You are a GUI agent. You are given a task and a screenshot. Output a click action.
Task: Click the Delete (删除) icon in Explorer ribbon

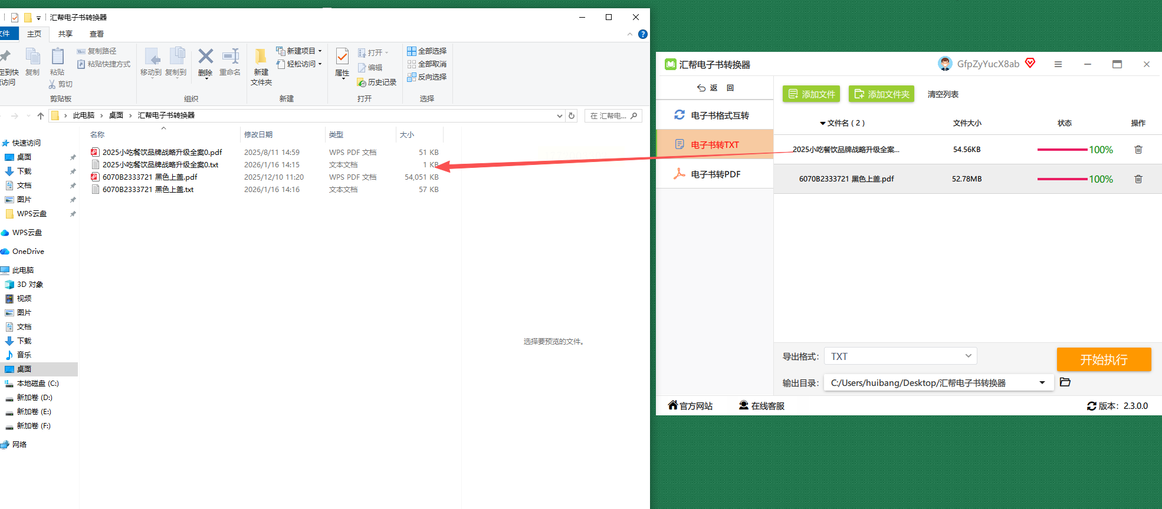205,62
